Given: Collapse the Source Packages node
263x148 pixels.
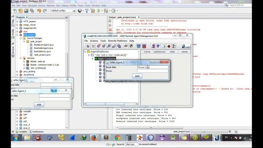Looking at the screenshot, I should 21,38.
